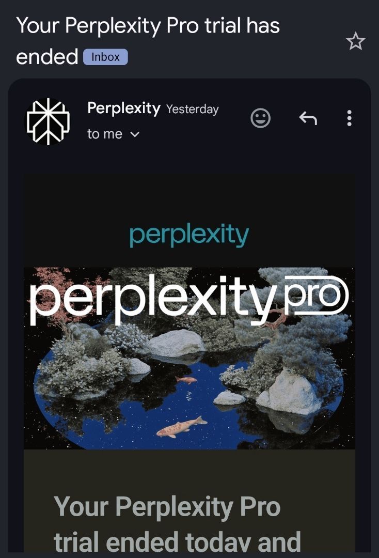Star this Perplexity email
The image size is (379, 558).
[x=356, y=41]
